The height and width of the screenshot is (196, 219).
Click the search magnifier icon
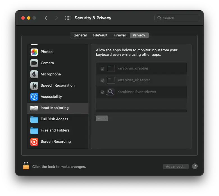(159, 18)
